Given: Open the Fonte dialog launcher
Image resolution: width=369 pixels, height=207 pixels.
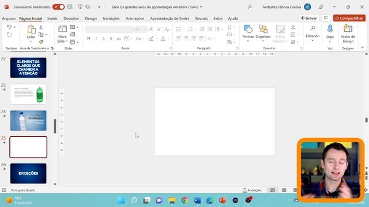Looking at the screenshot, I should (171, 48).
